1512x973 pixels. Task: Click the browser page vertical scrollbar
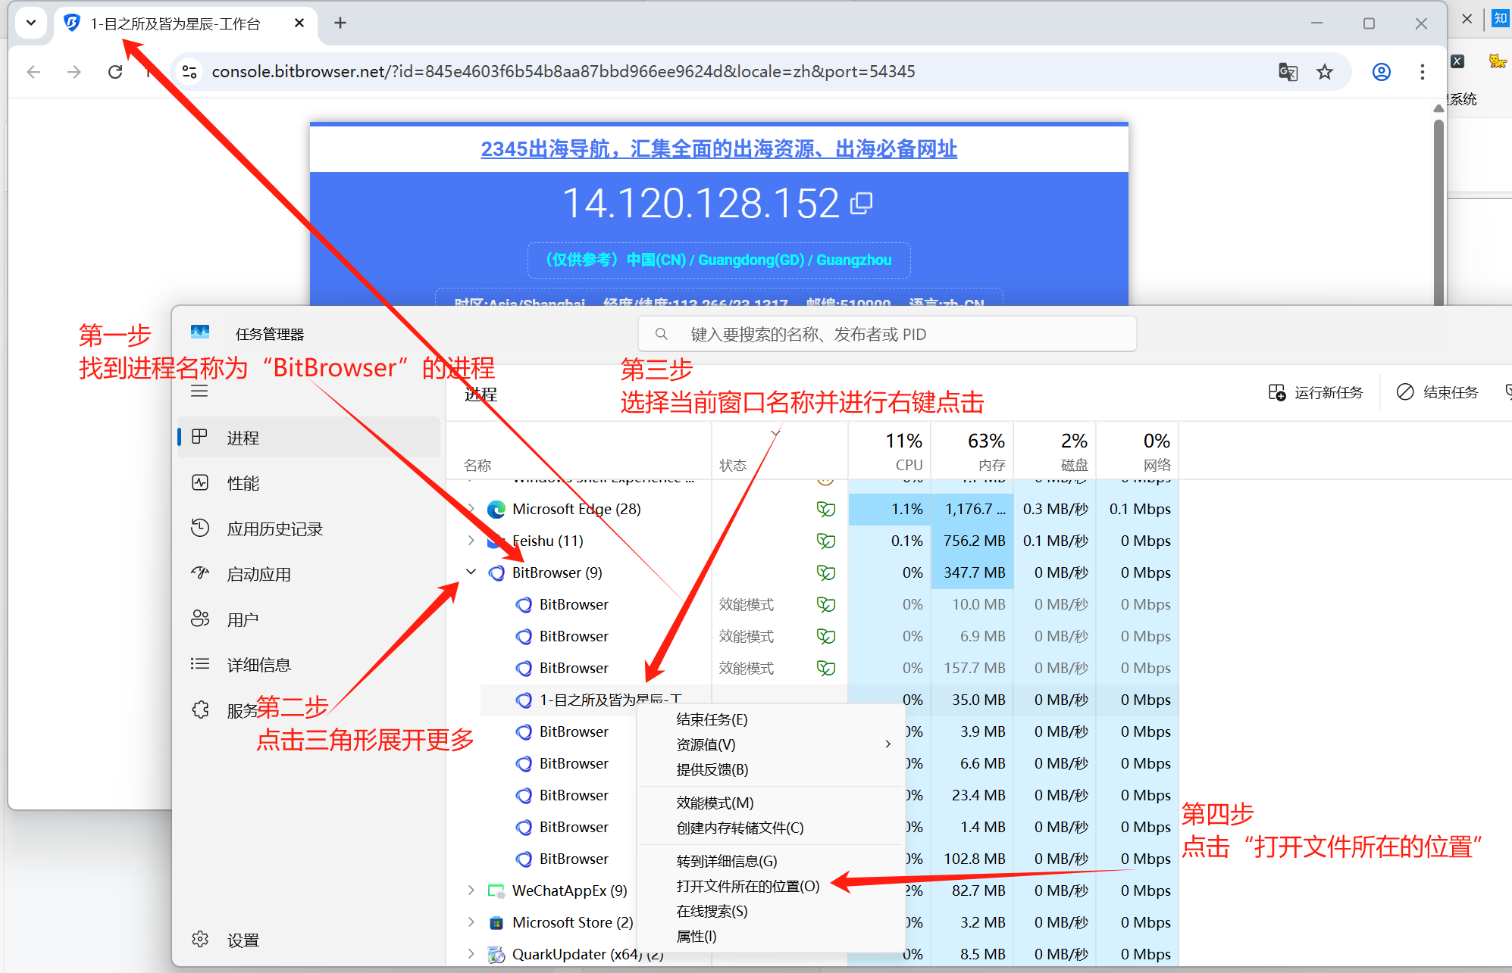[x=1438, y=212]
